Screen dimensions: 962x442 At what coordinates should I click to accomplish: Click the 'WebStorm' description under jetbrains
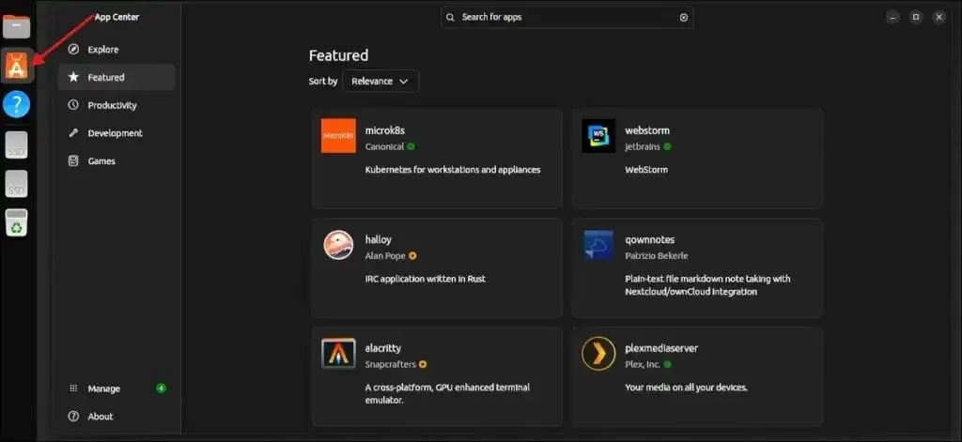click(x=646, y=170)
